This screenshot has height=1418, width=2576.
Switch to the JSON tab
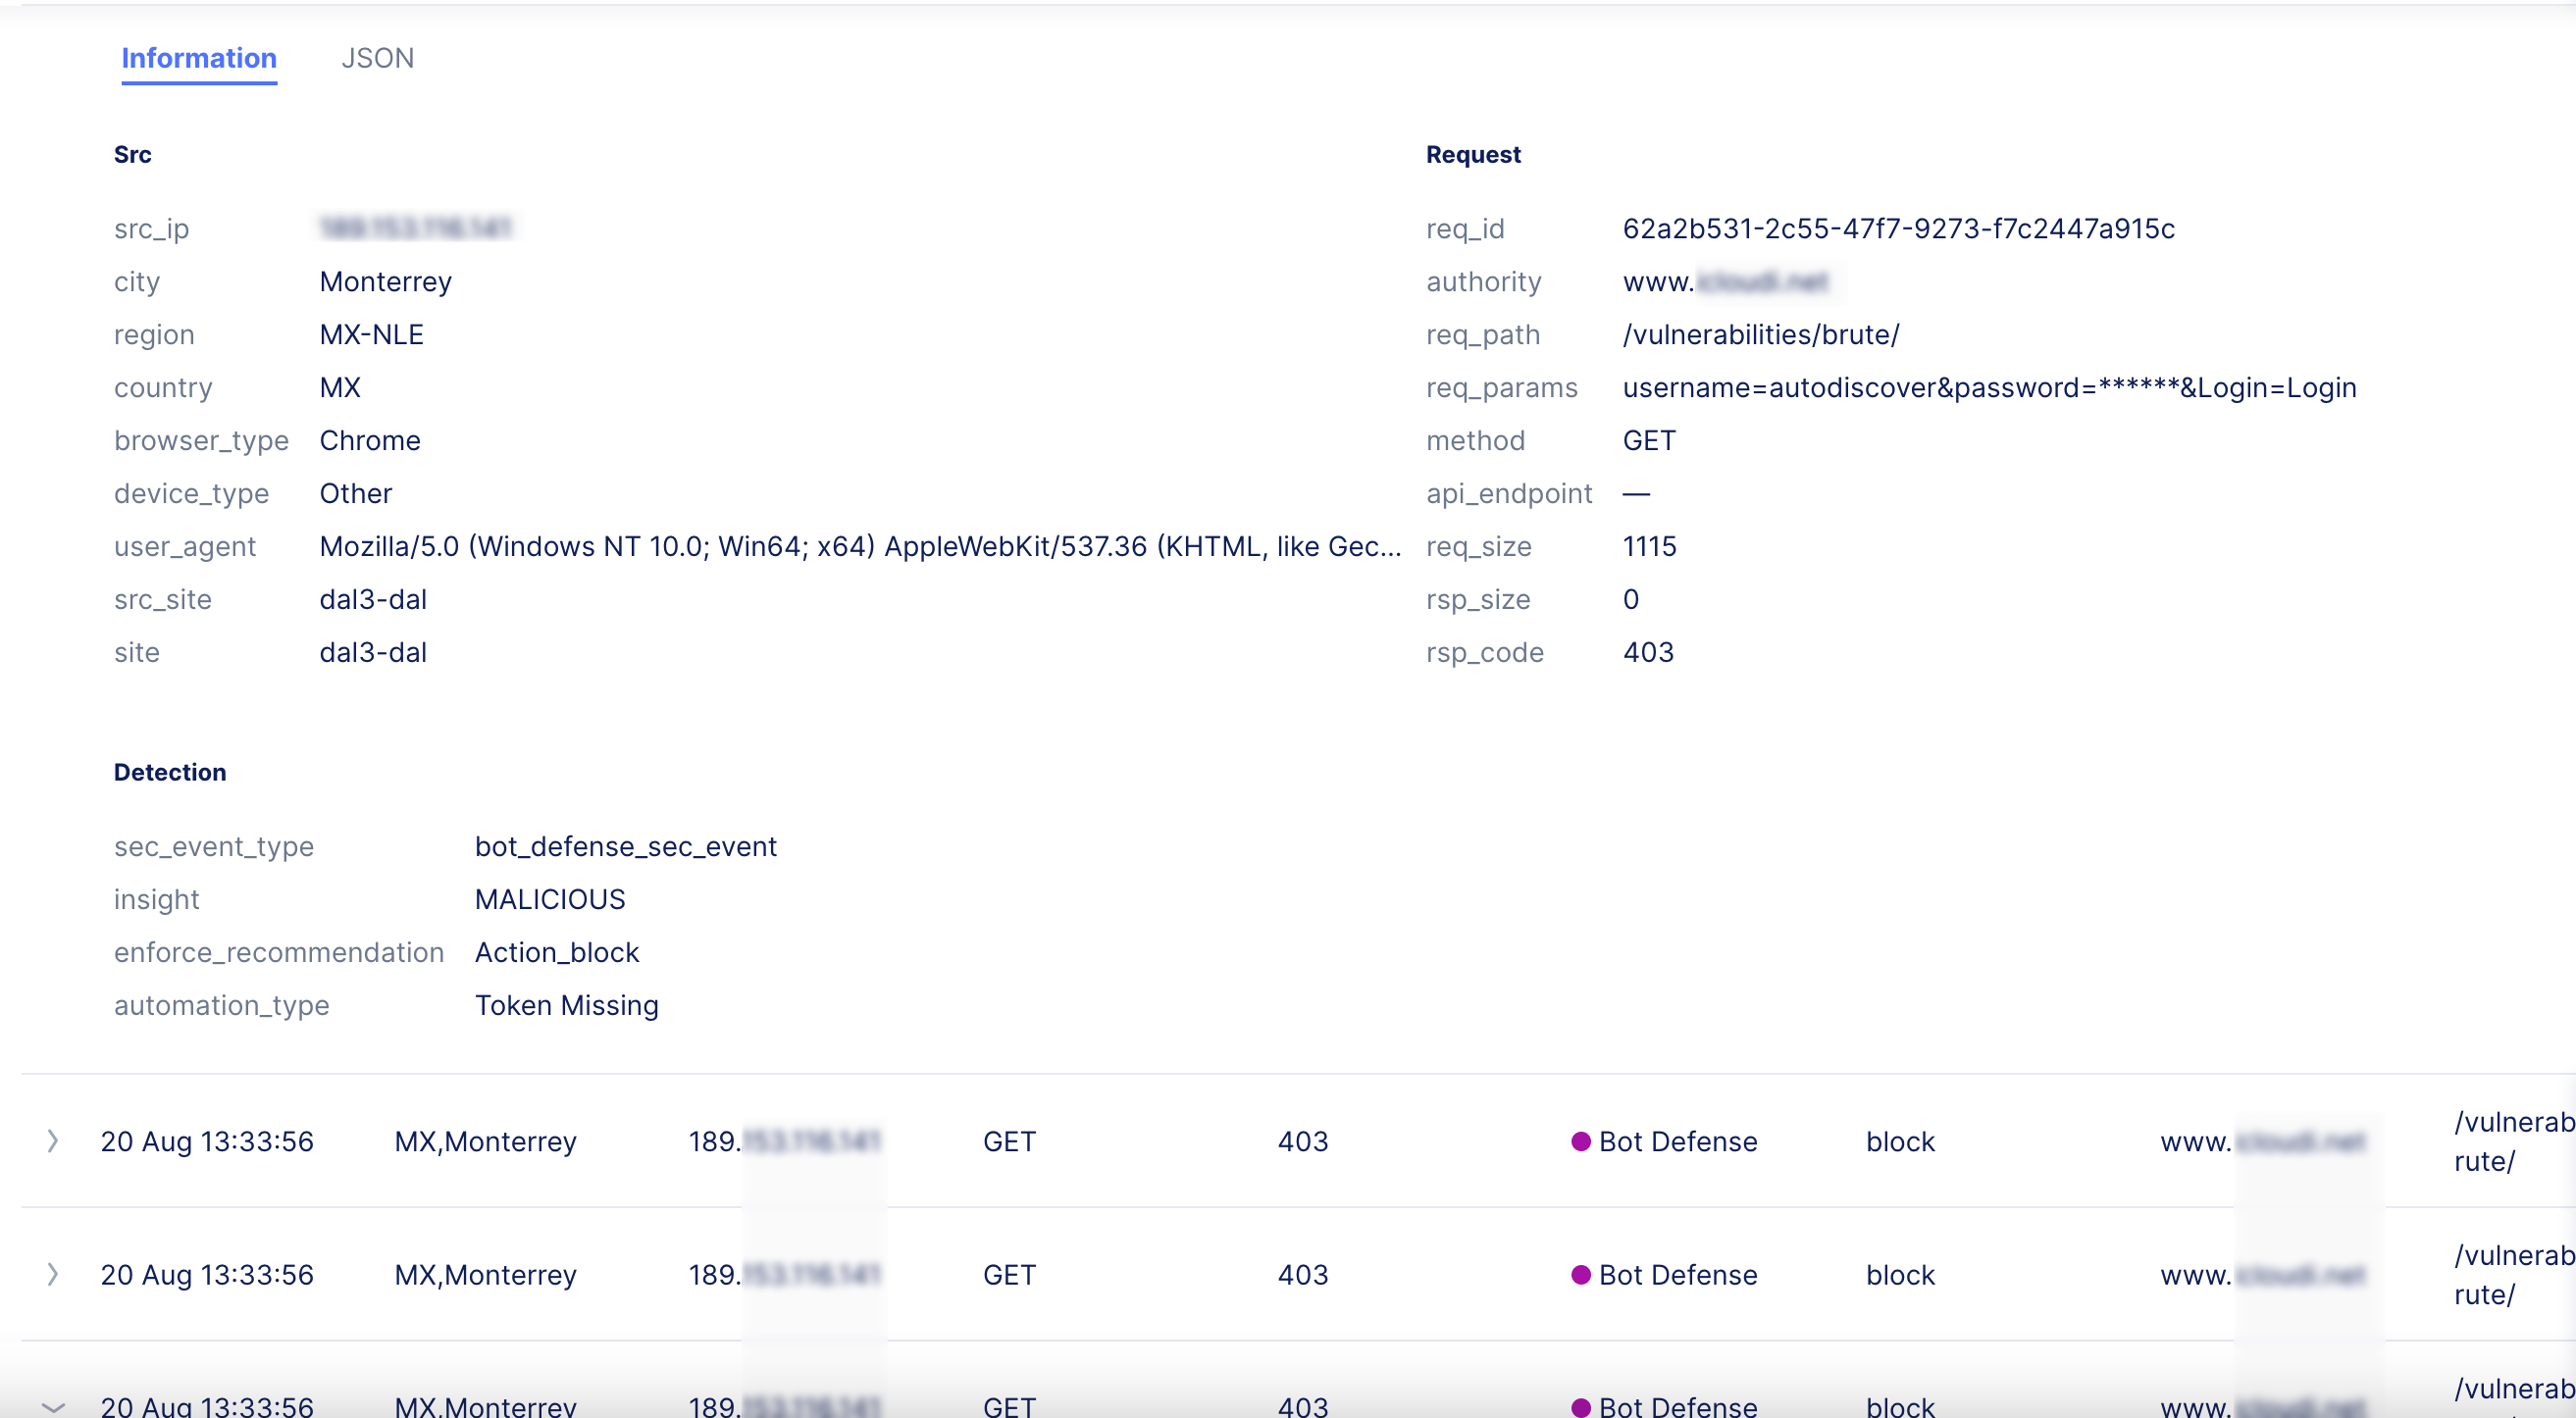pyautogui.click(x=378, y=58)
